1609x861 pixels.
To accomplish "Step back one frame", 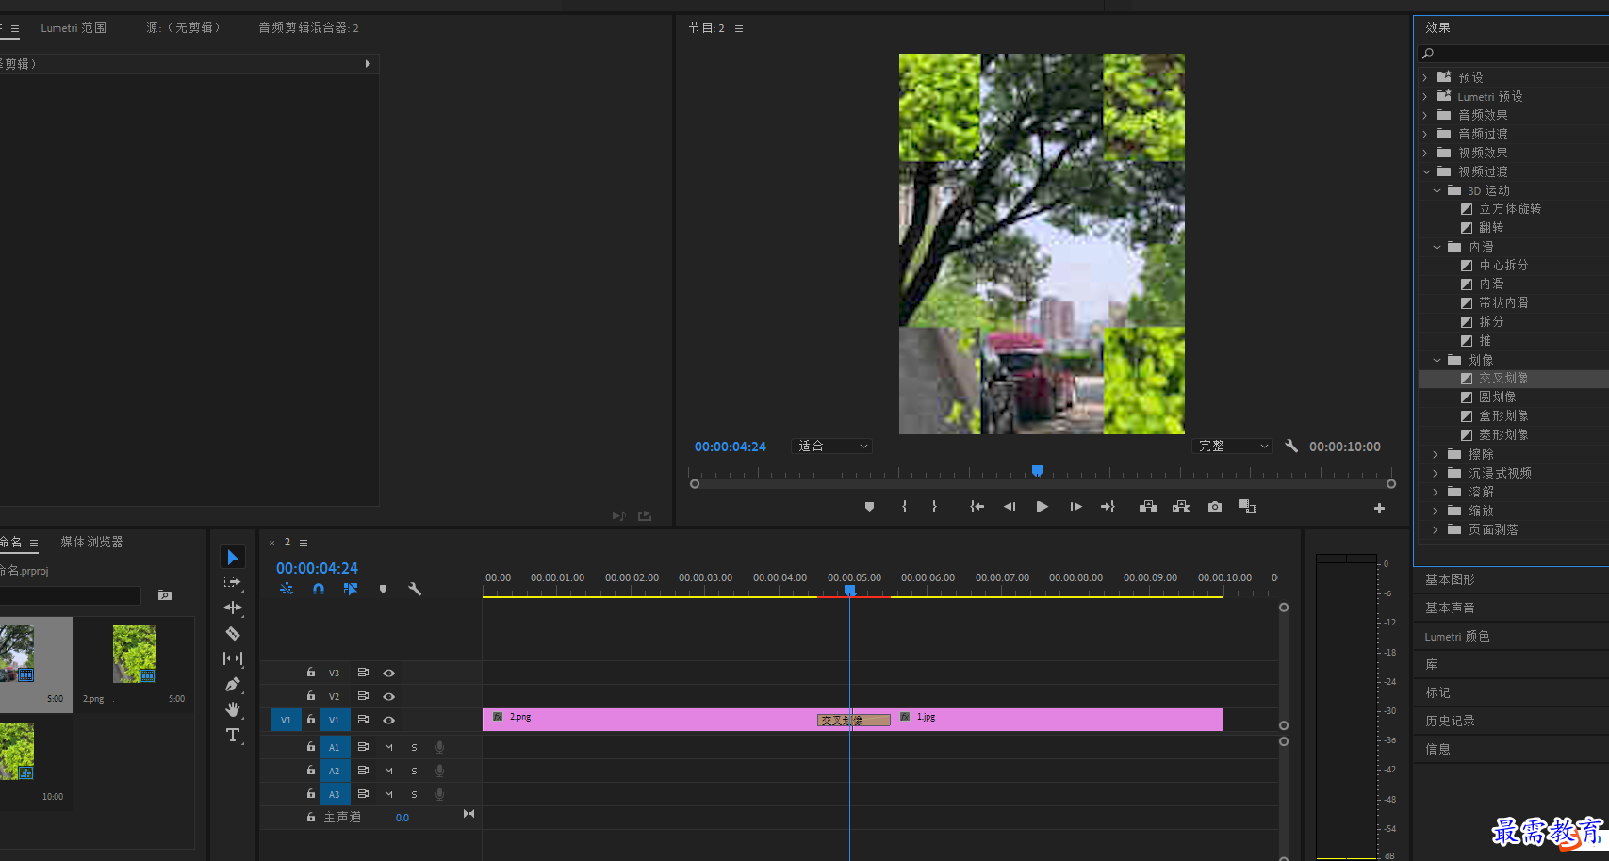I will (x=1010, y=507).
